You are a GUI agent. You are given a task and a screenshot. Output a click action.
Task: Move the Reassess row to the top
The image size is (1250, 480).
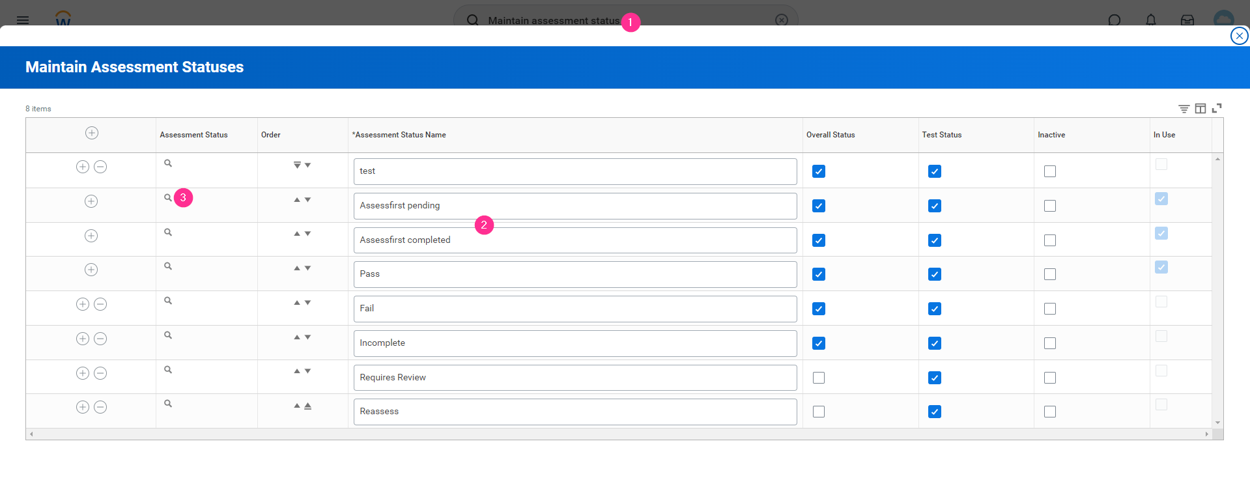point(307,406)
